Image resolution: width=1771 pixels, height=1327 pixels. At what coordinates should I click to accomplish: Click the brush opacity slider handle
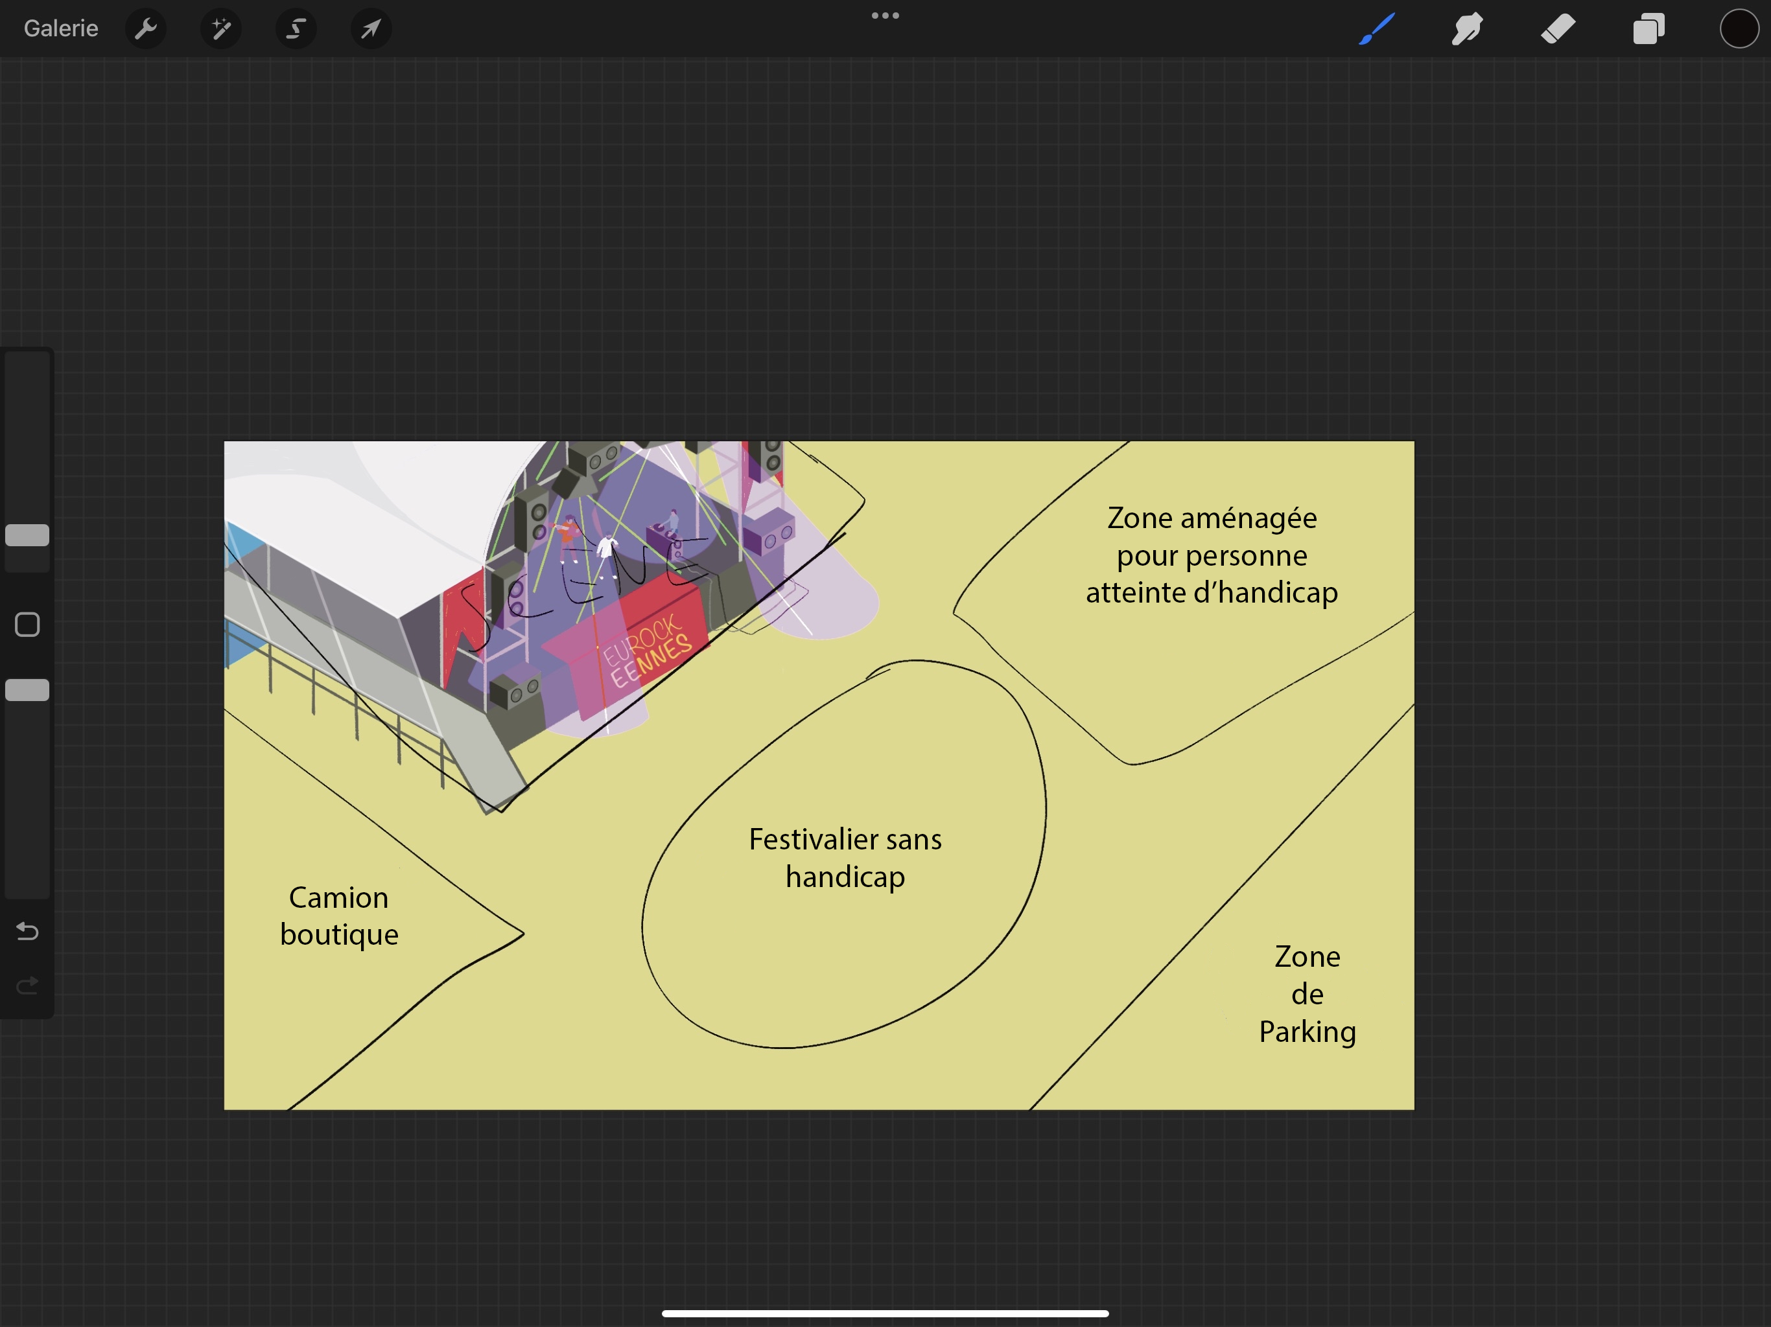pyautogui.click(x=27, y=690)
